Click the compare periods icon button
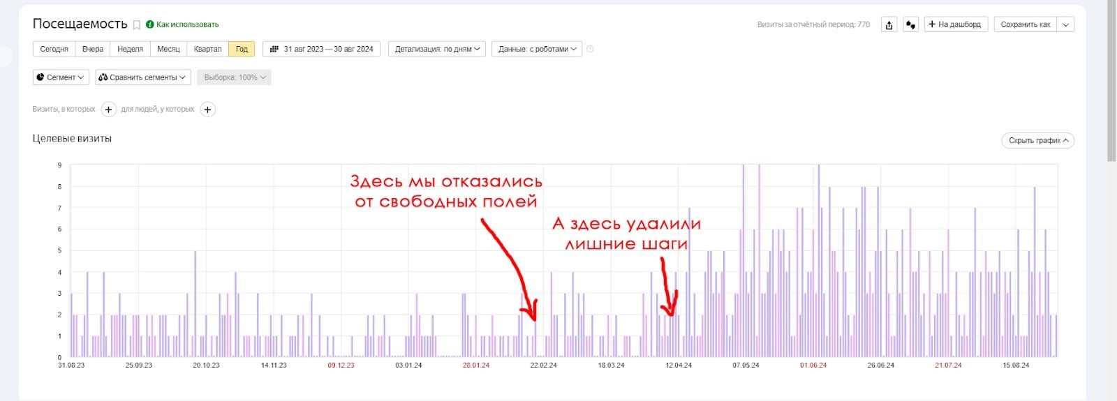The width and height of the screenshot is (1117, 401). [x=910, y=24]
